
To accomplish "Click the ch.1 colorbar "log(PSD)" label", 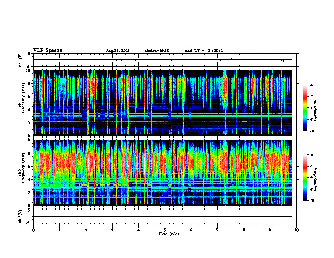I will 316,110.
